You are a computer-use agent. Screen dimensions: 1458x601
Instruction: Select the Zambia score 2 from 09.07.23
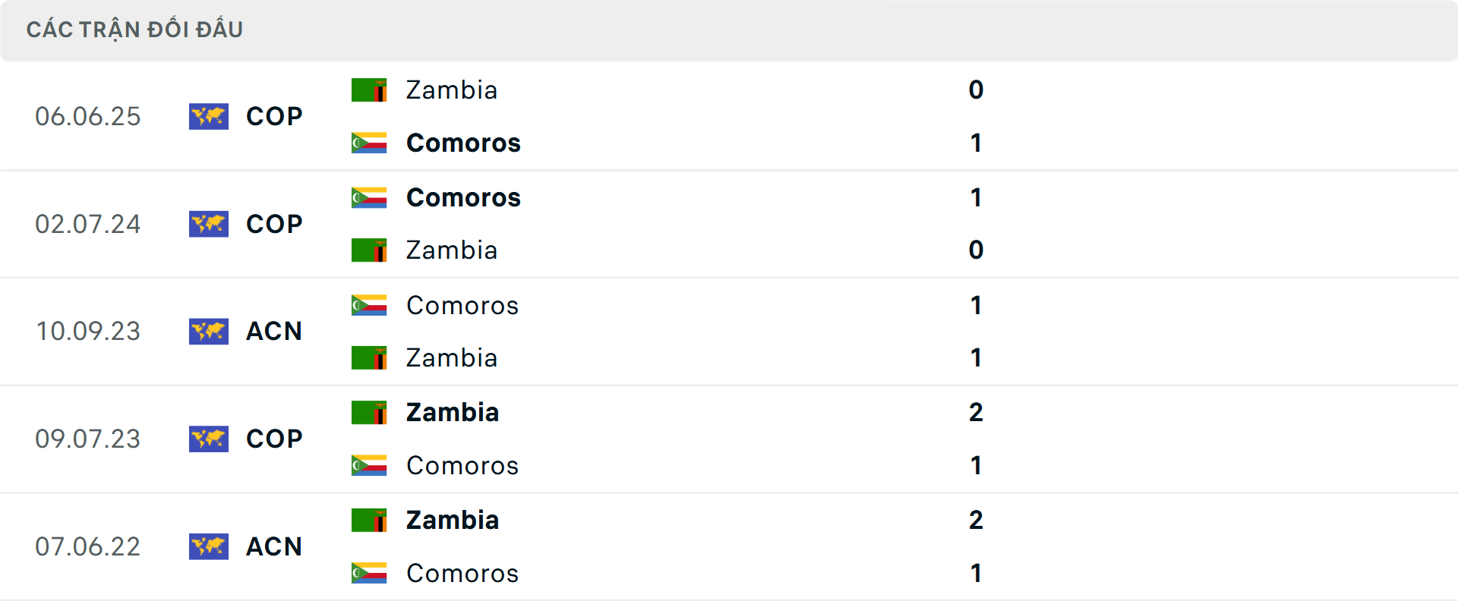pyautogui.click(x=977, y=412)
